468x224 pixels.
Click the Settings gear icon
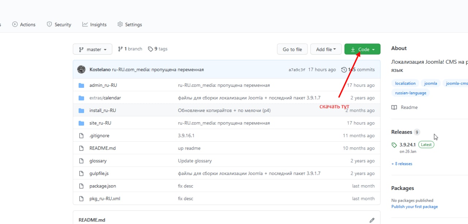tap(120, 25)
